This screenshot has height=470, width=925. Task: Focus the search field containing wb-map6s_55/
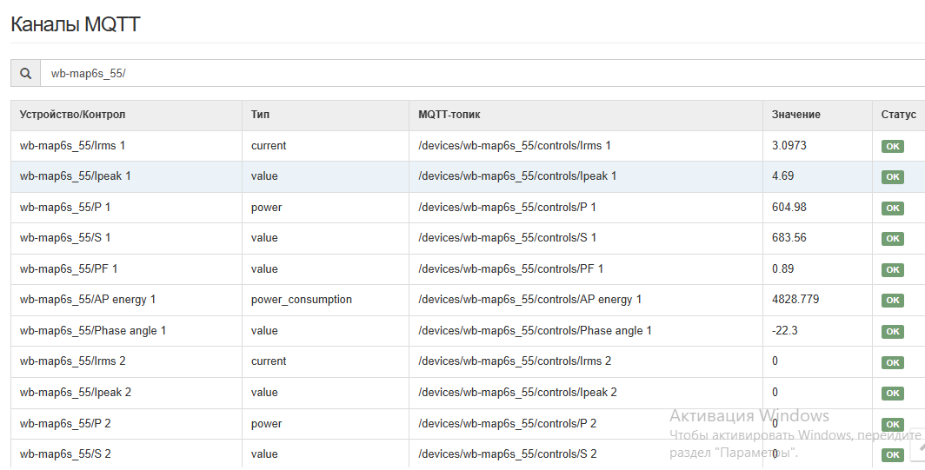pos(478,74)
